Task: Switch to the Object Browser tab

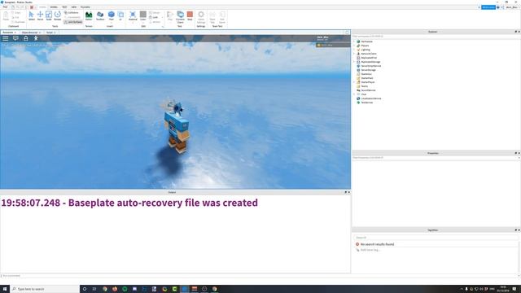Action: pyautogui.click(x=30, y=33)
